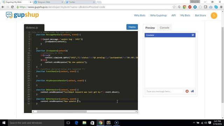This screenshot has width=224, height=126.
Task: Close the Telegram Web tab
Action: [62, 2]
